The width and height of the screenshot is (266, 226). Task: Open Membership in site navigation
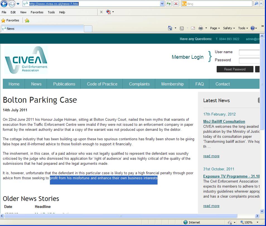click(172, 84)
